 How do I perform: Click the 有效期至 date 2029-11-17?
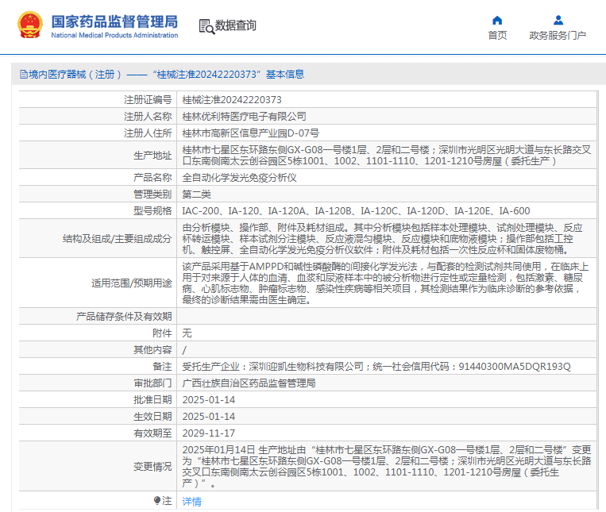tap(209, 433)
